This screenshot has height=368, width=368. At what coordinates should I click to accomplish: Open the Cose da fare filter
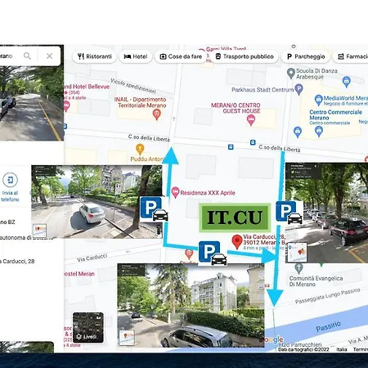tap(181, 56)
